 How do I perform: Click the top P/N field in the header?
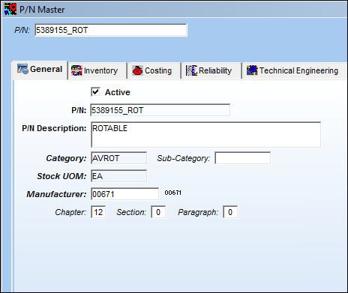[111, 30]
